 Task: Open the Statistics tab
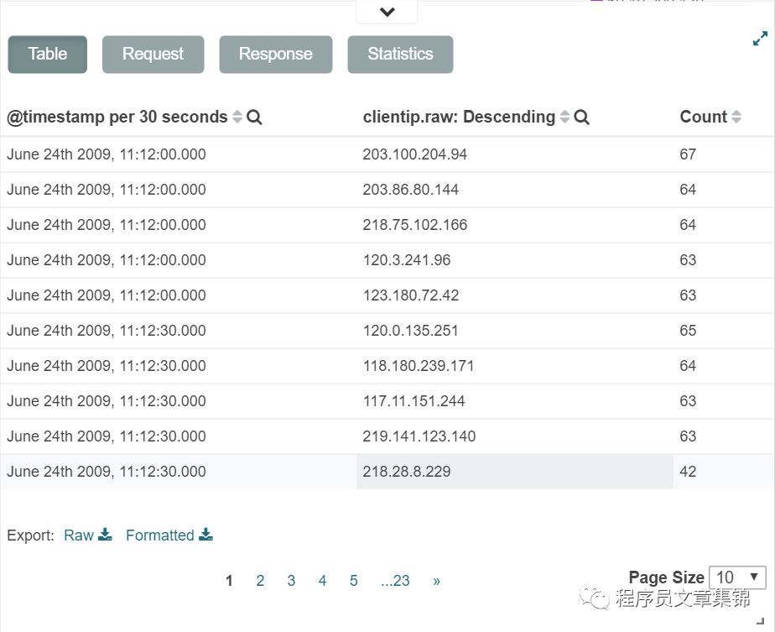click(x=400, y=55)
